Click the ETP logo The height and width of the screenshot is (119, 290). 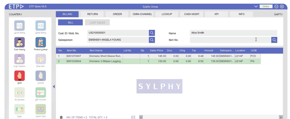(16, 6)
